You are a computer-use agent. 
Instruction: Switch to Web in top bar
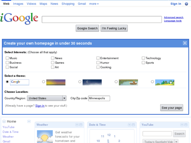(6, 4)
